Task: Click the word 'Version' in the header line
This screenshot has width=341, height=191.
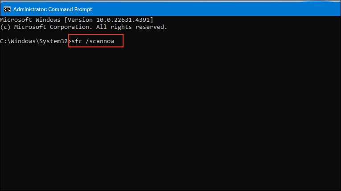Action: pyautogui.click(x=80, y=20)
